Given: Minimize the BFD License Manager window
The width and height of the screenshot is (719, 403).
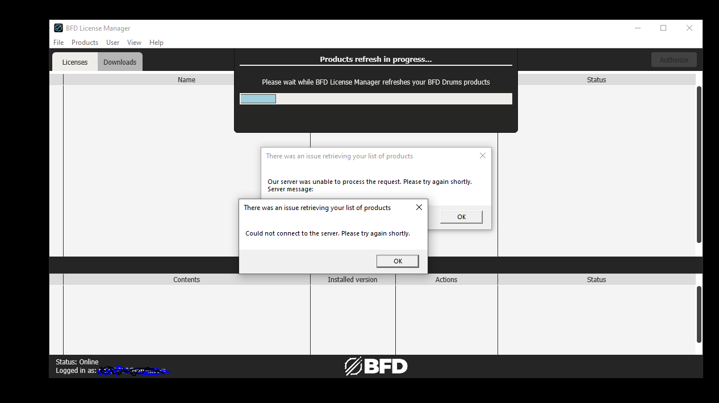Looking at the screenshot, I should point(637,28).
